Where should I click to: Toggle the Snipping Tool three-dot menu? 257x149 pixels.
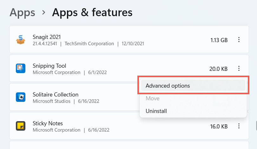pos(239,68)
